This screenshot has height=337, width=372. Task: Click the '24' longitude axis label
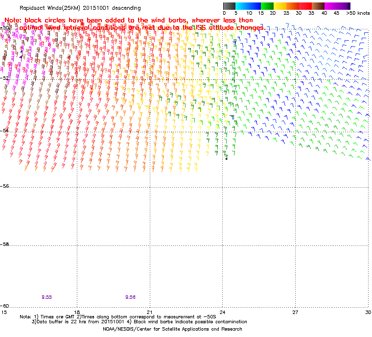(x=222, y=312)
